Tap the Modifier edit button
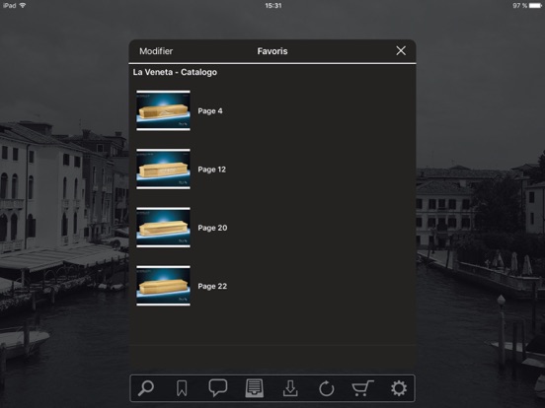 coord(156,51)
